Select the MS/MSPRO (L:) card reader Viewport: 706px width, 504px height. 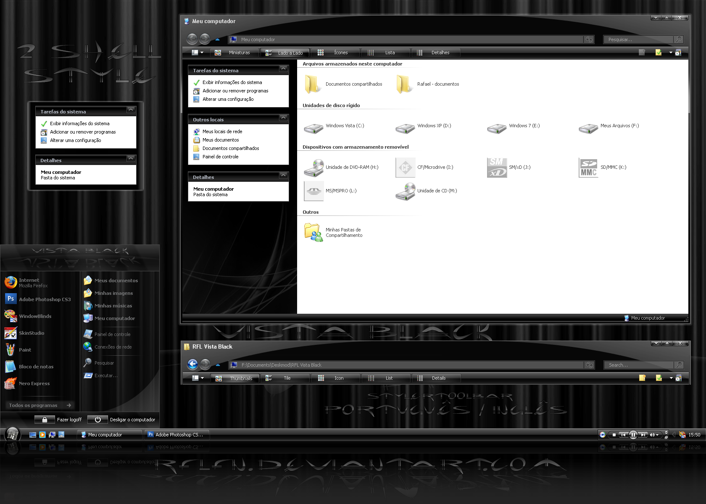330,191
